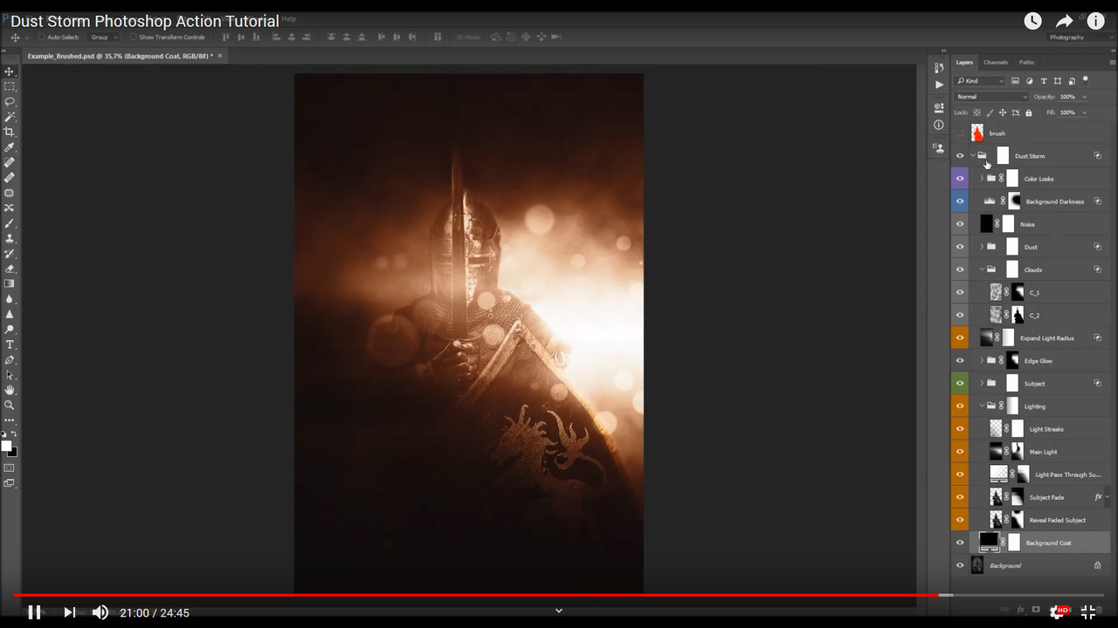
Task: Click the YouTube share arrow icon
Action: click(x=1064, y=21)
